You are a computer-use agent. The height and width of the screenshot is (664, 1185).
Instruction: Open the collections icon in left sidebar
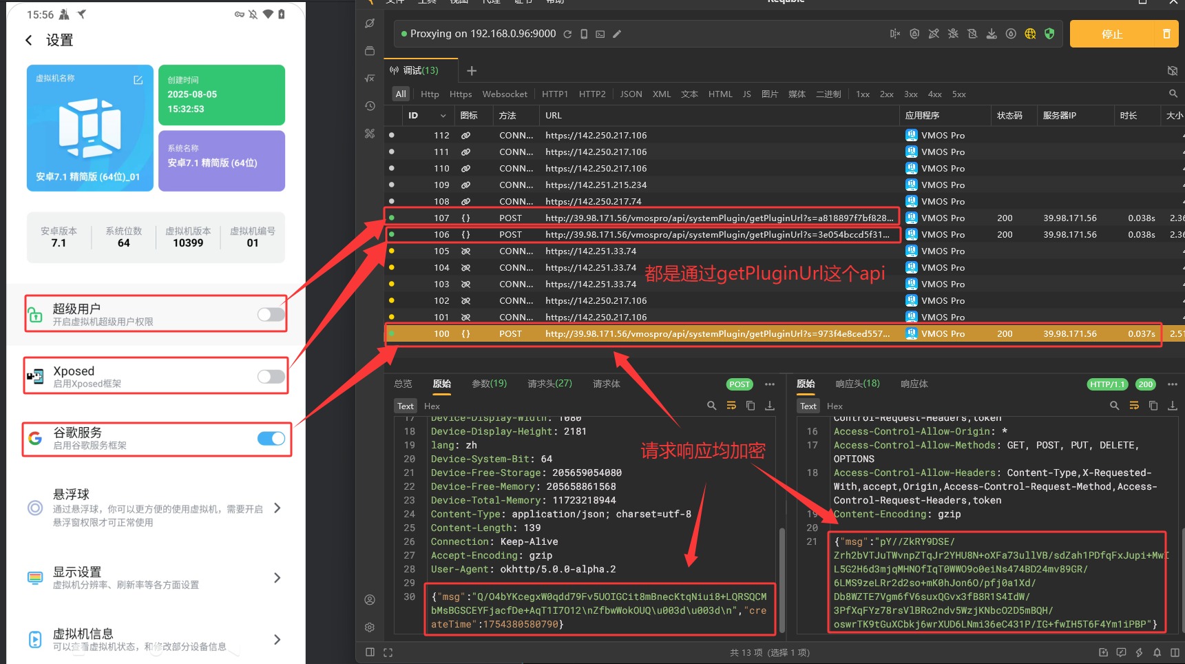point(370,51)
